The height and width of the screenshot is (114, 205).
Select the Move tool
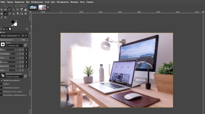(2, 10)
